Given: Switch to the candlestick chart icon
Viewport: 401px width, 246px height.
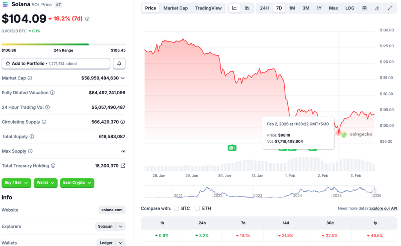Looking at the screenshot, I should [x=247, y=8].
